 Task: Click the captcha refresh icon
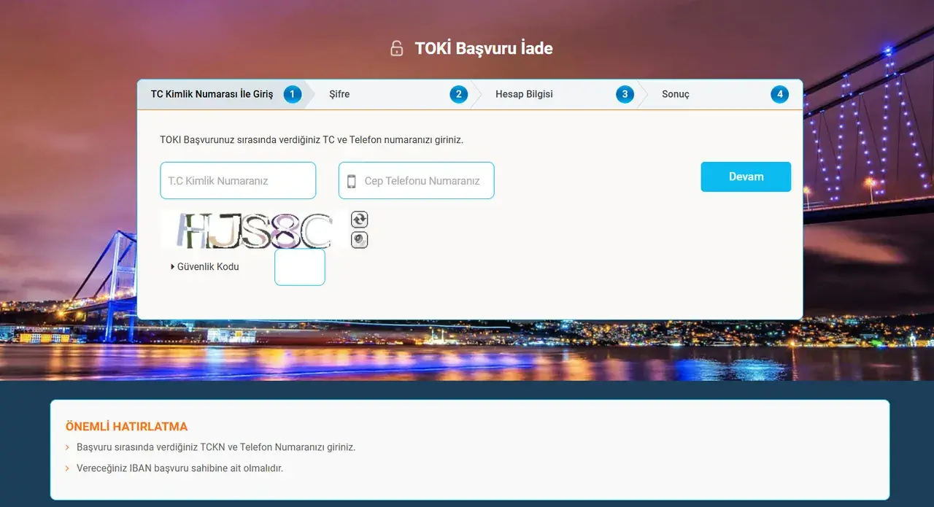tap(359, 220)
